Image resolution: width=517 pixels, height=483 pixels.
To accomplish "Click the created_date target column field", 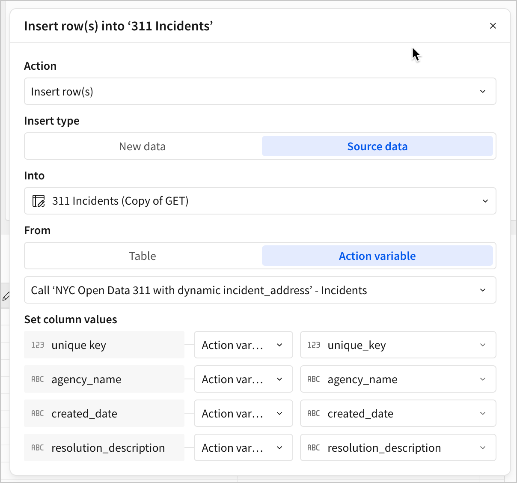I will pos(104,413).
